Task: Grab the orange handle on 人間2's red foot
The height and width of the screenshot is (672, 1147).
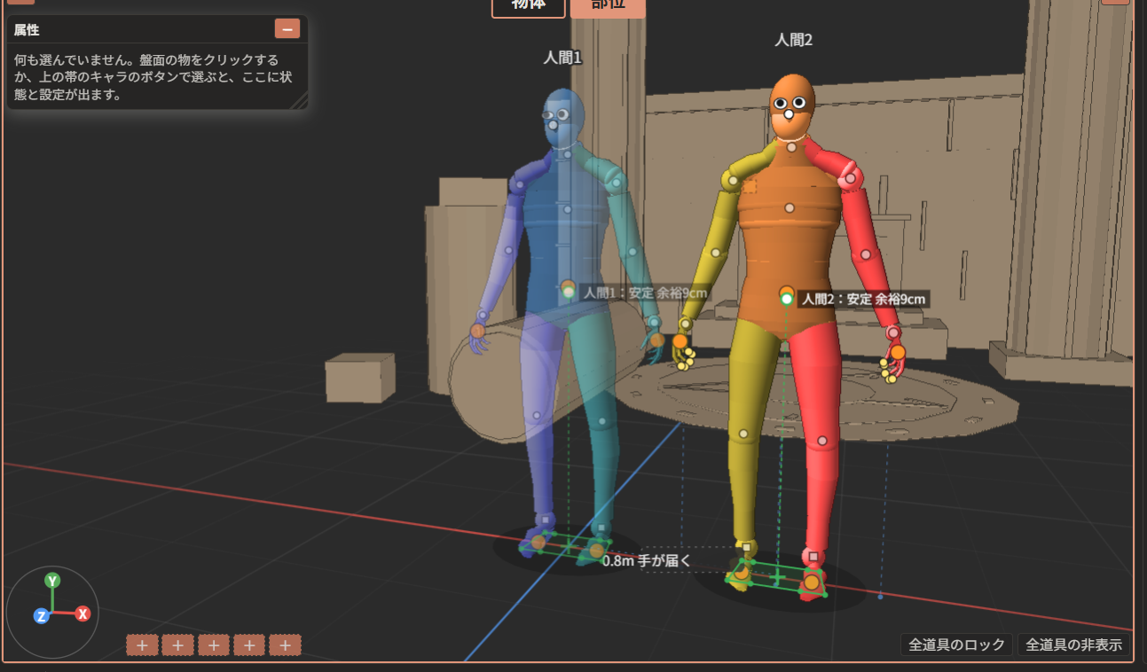Action: (811, 582)
